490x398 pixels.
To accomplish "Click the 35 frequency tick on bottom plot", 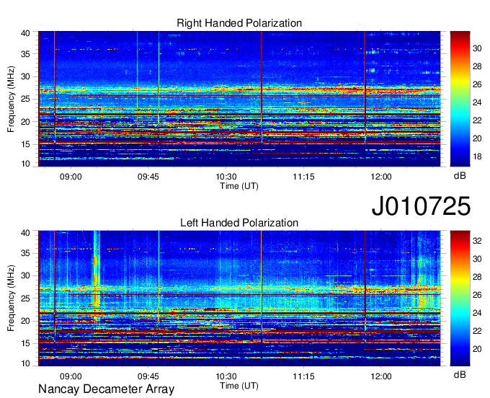I will 25,253.
